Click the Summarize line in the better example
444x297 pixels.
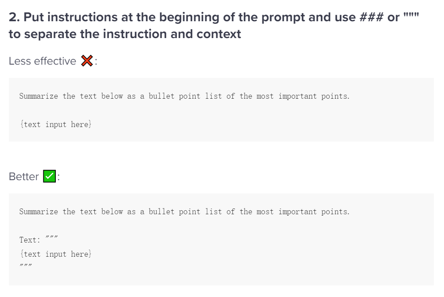(184, 212)
